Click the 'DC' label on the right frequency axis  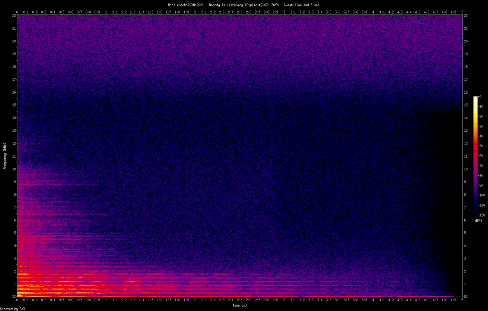[466, 297]
